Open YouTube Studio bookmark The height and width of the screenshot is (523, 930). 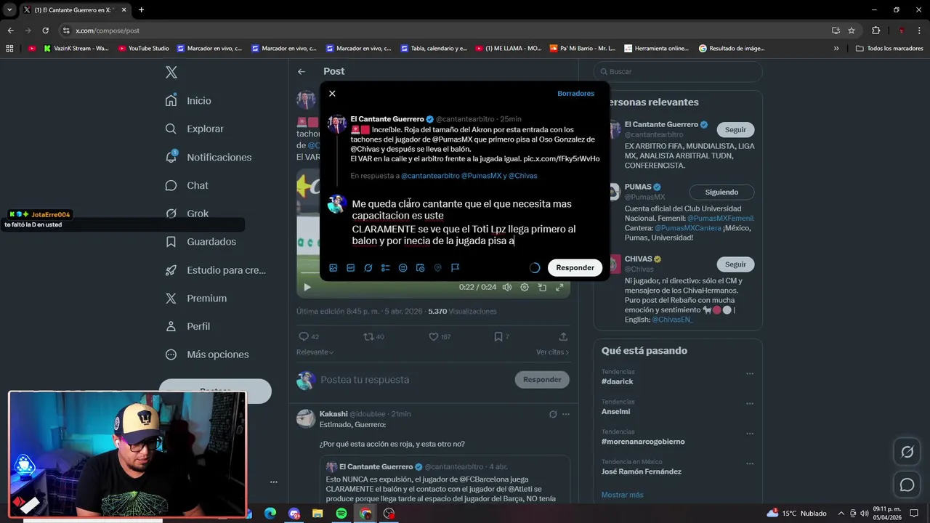coord(144,49)
